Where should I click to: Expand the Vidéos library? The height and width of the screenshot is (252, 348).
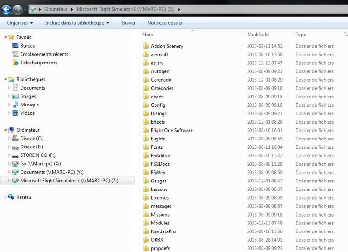[x=9, y=113]
